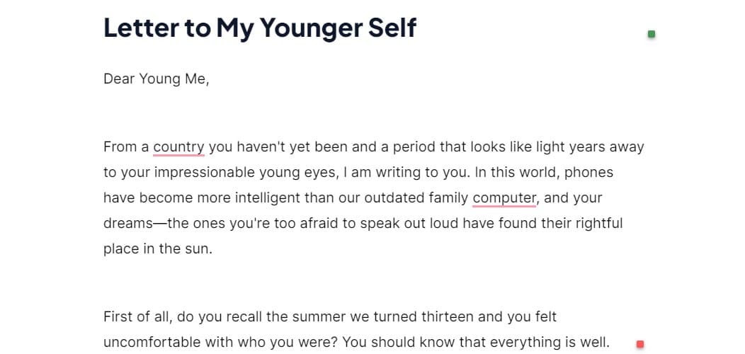Click the underlined word "country"
This screenshot has width=745, height=354.
coord(178,147)
